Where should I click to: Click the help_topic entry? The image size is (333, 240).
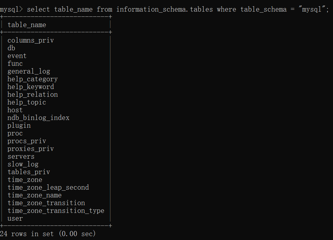27,102
